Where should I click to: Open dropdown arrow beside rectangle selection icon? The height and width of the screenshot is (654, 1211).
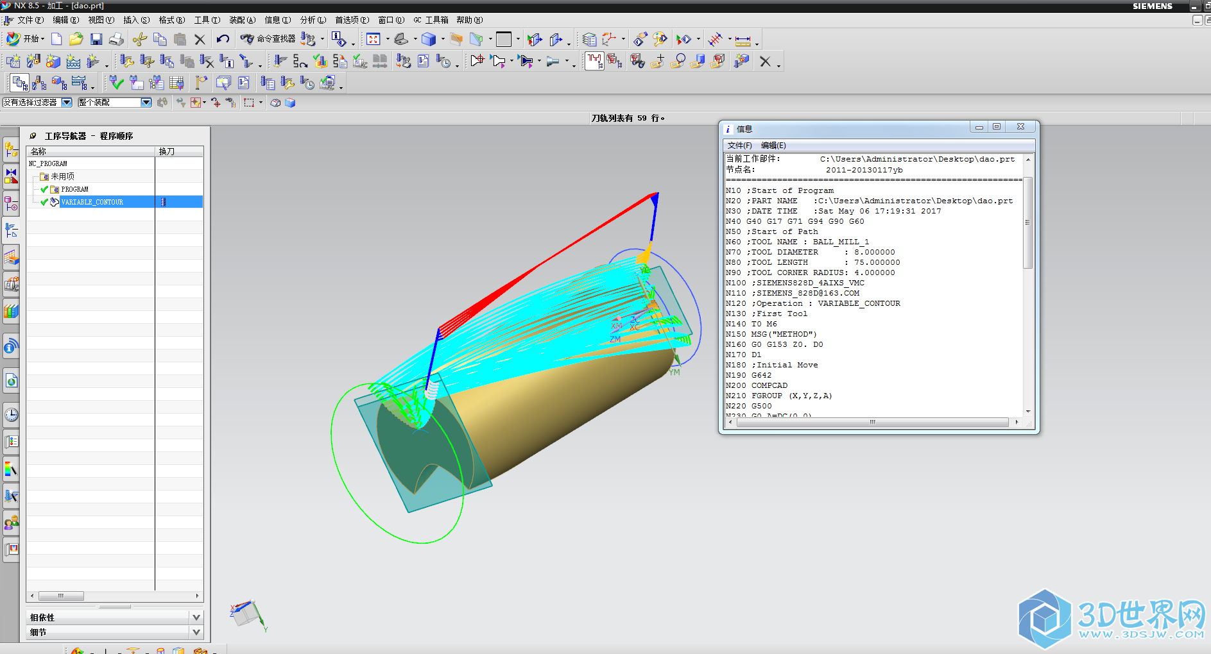pyautogui.click(x=261, y=103)
